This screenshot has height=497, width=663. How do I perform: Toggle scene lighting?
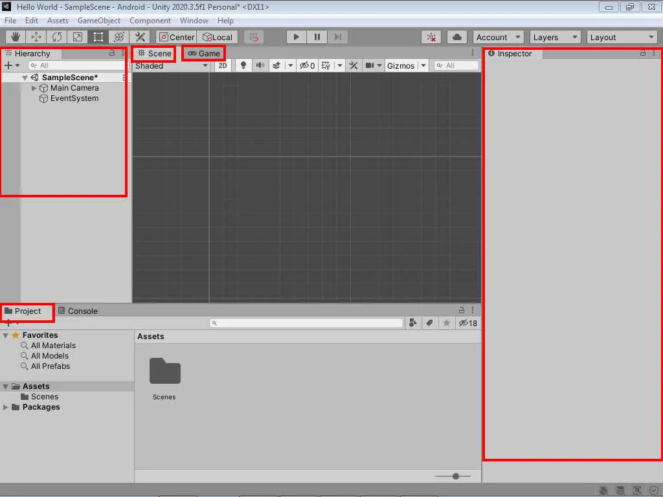(243, 65)
